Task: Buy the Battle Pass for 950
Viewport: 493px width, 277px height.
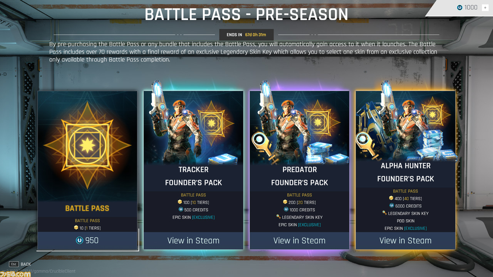Action: click(87, 240)
